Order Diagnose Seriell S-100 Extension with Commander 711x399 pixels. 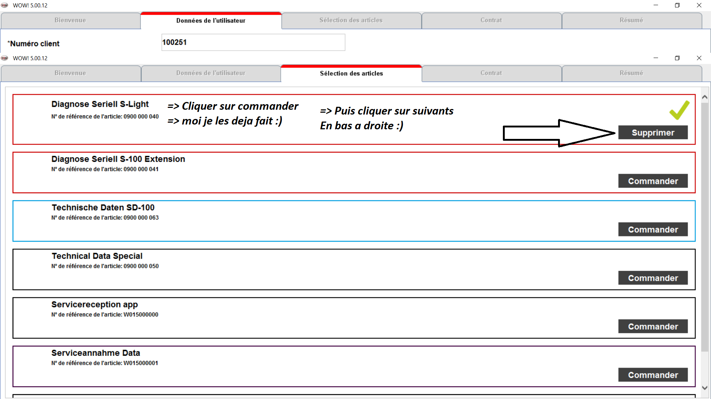pos(653,181)
